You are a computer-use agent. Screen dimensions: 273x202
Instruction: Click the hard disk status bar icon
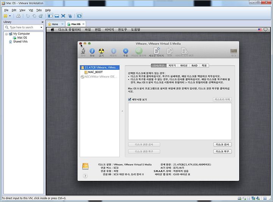click(x=240, y=198)
